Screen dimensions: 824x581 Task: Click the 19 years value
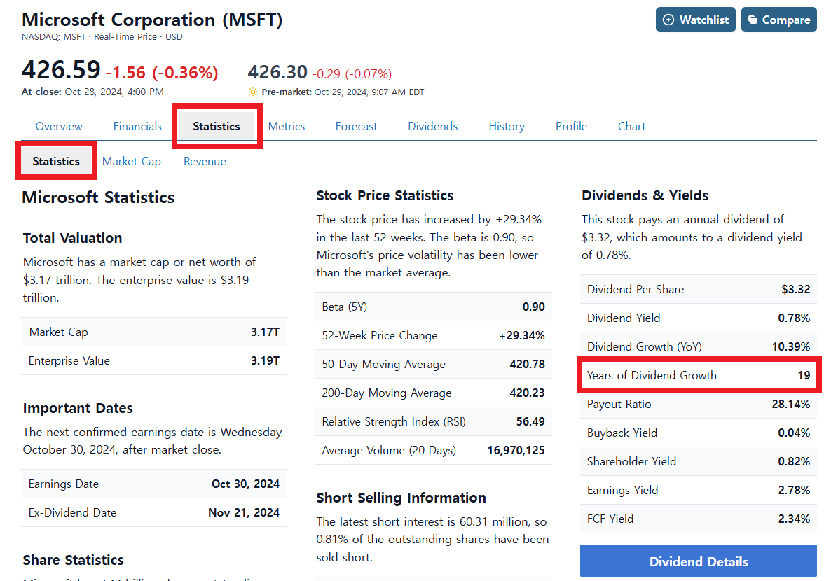pyautogui.click(x=804, y=376)
